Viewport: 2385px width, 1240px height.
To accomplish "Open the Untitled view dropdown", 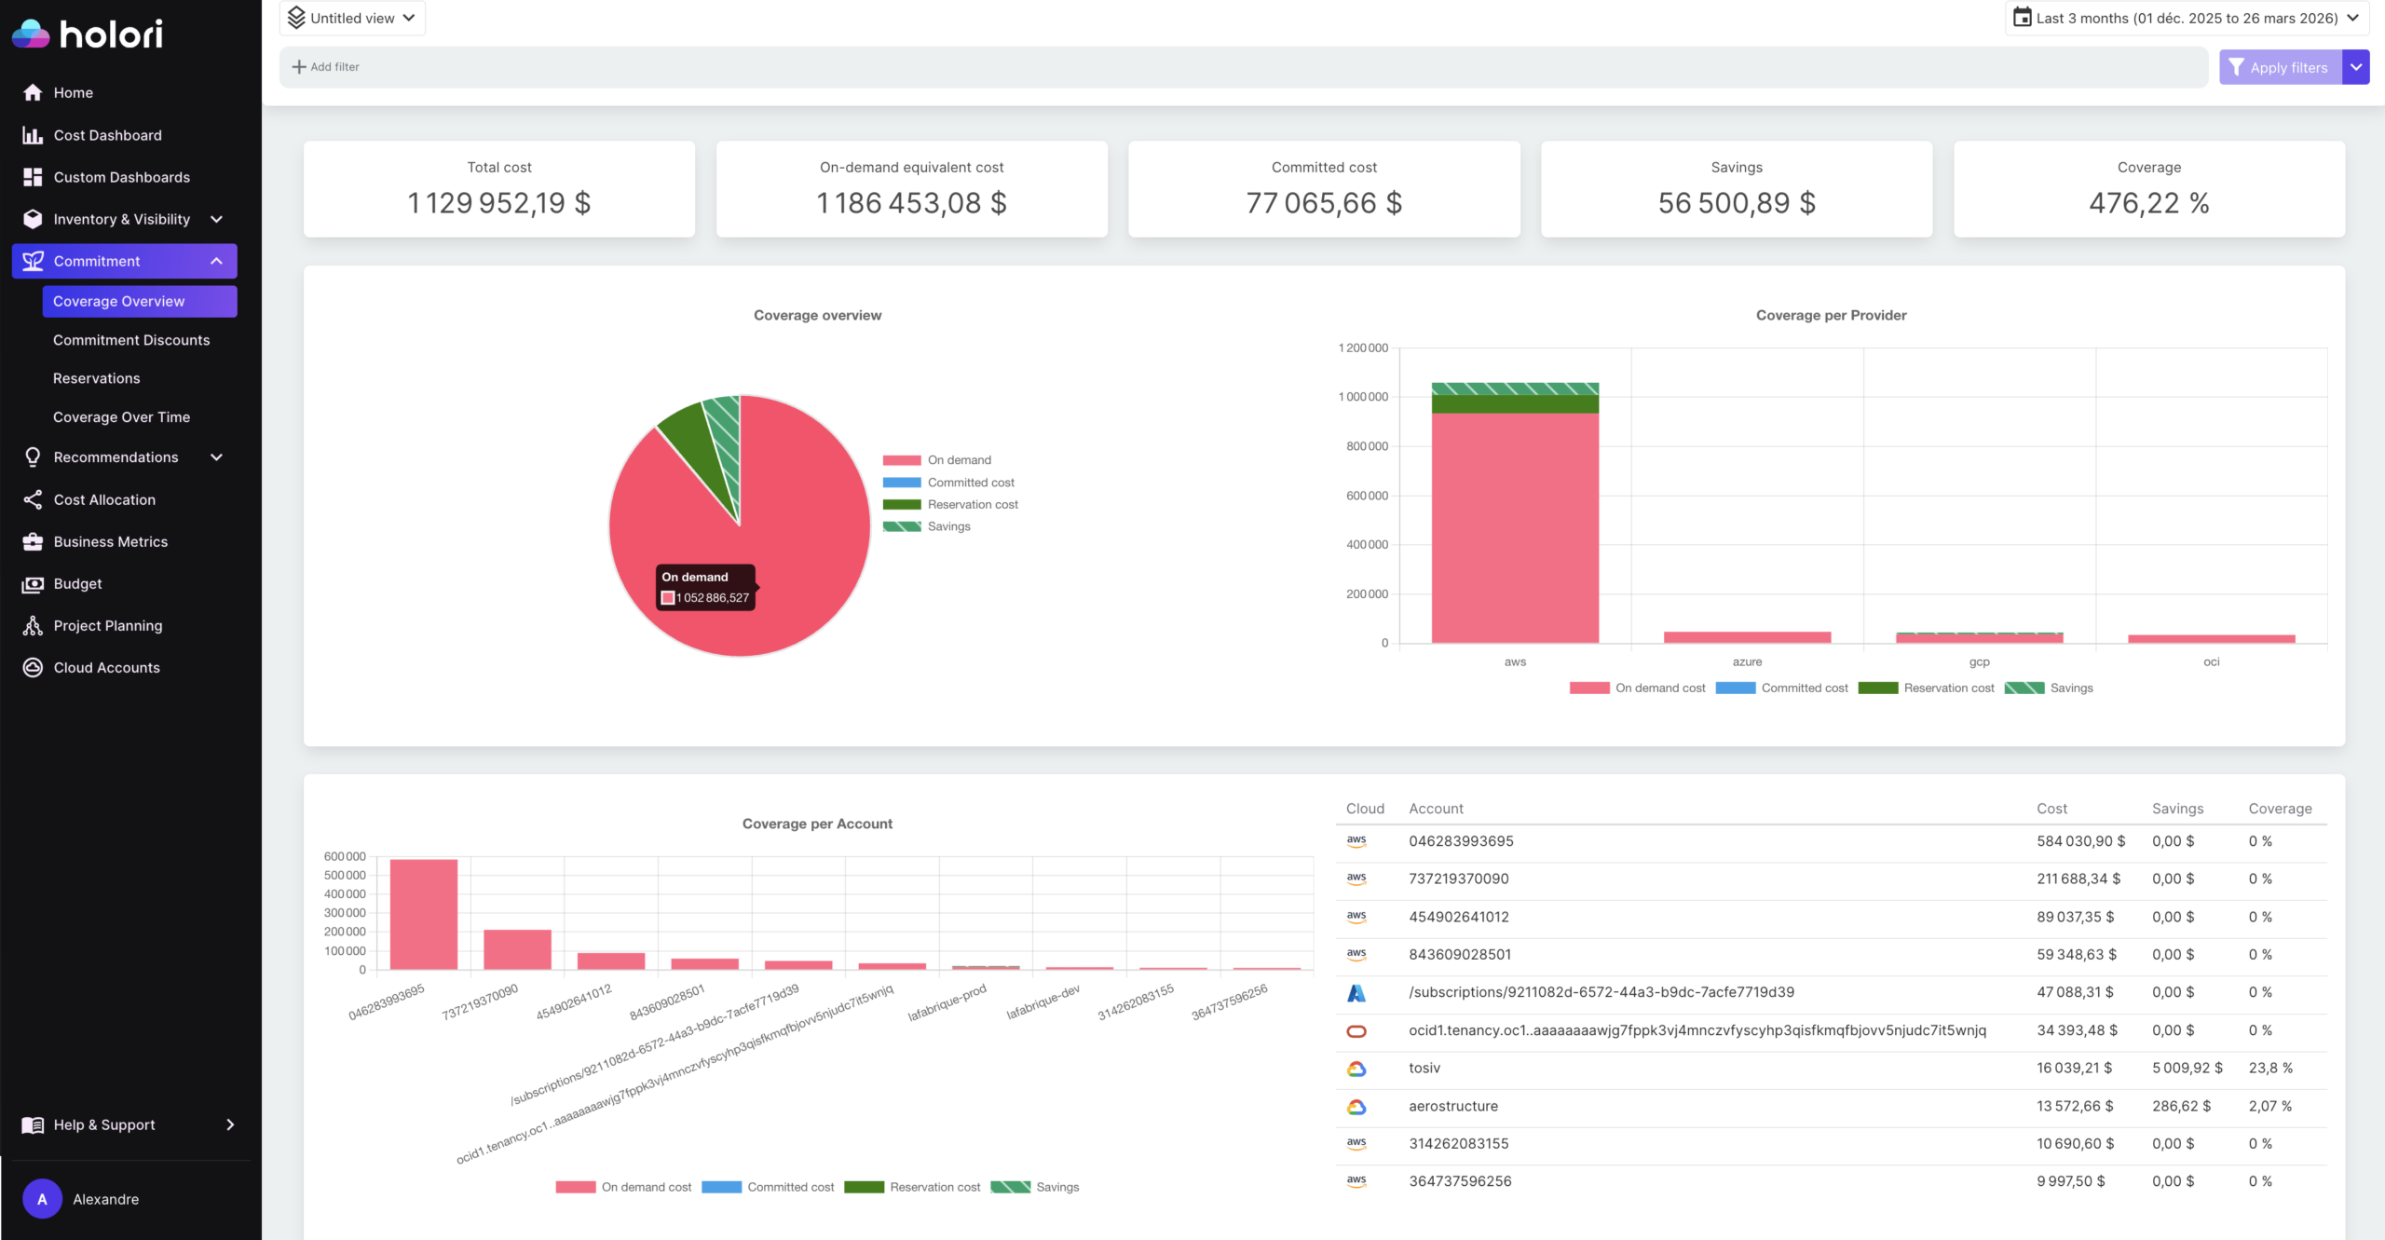I will click(352, 17).
